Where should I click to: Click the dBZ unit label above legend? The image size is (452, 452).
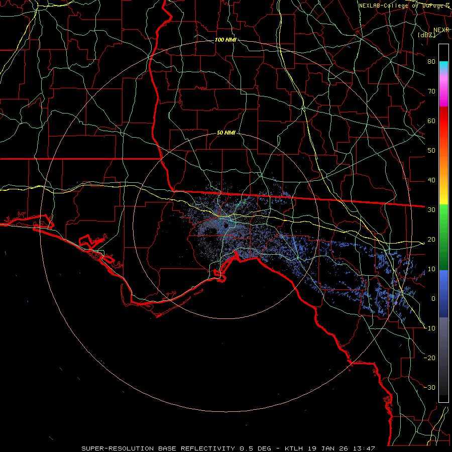tap(426, 35)
